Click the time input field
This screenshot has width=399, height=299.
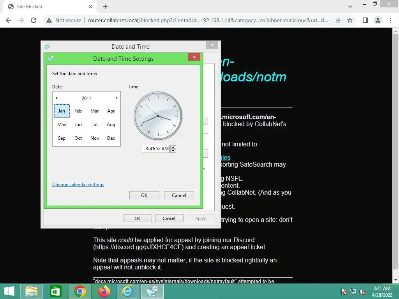coord(156,149)
